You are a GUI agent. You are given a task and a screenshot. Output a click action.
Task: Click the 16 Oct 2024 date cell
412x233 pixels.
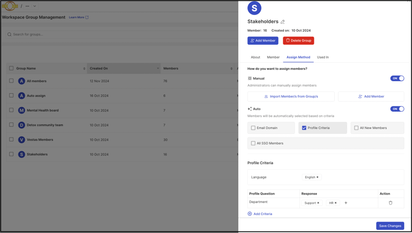99,96
